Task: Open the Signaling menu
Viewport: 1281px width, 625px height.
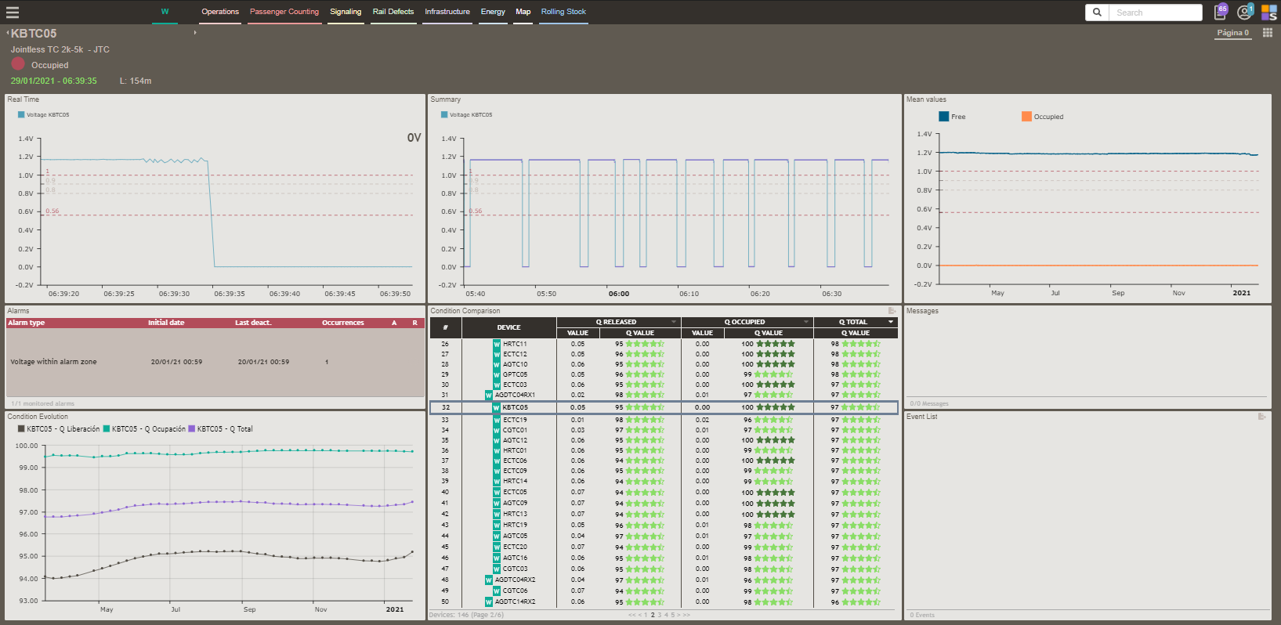Action: [346, 12]
